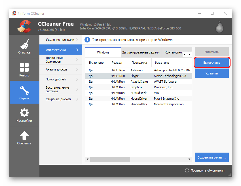Image resolution: width=241 pixels, height=186 pixels.
Task: Click the blue info icon above tabs
Action: pos(87,40)
